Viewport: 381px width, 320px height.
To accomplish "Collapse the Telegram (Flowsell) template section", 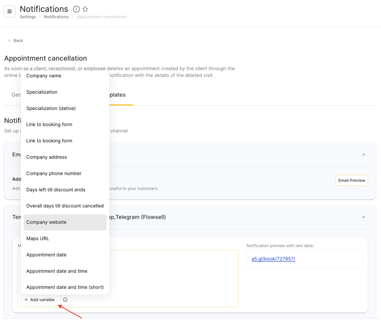I will coord(364,217).
